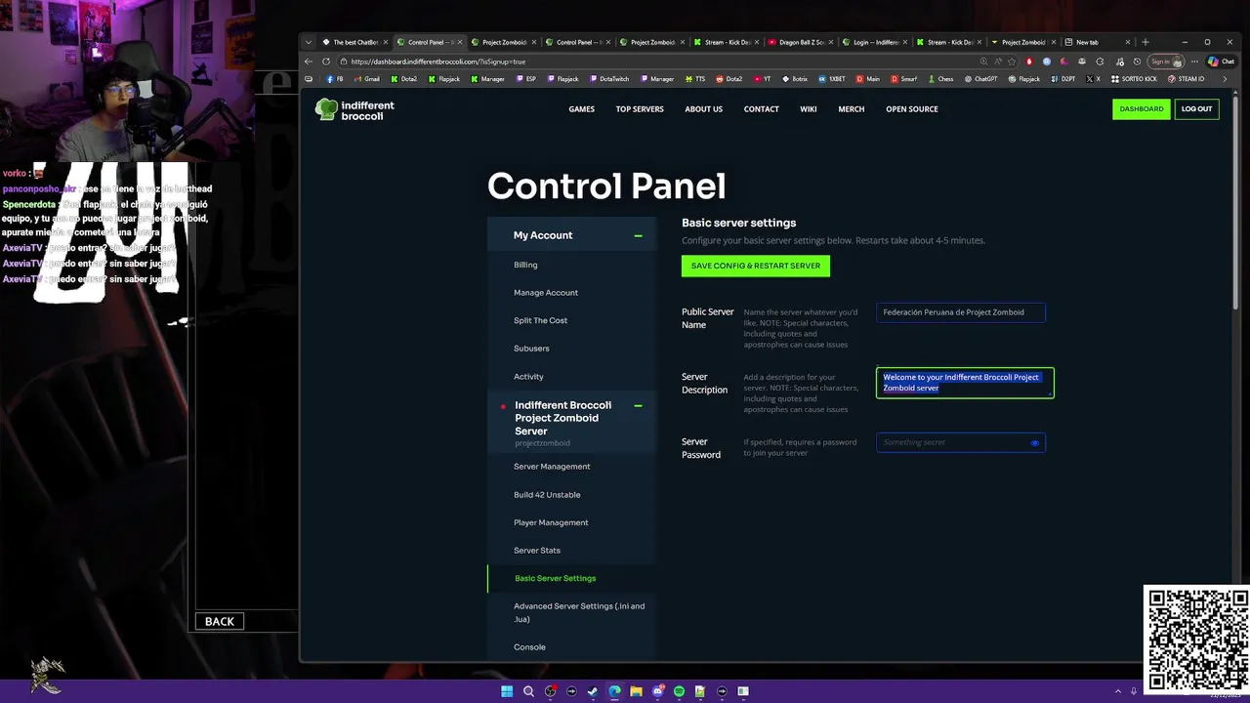This screenshot has height=703, width=1250.
Task: Open OBS Studio from the taskbar
Action: click(x=550, y=691)
